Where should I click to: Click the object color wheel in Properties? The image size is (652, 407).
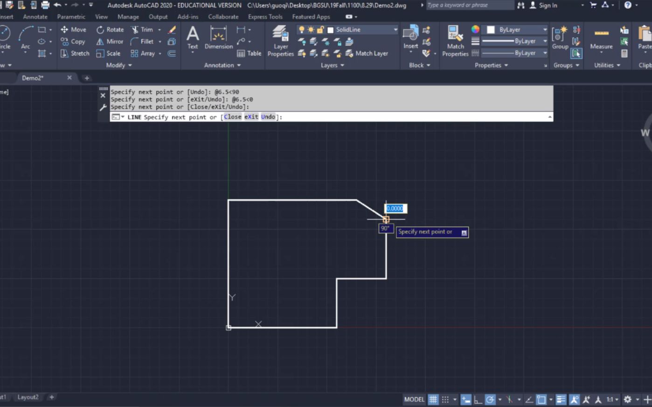coord(475,29)
